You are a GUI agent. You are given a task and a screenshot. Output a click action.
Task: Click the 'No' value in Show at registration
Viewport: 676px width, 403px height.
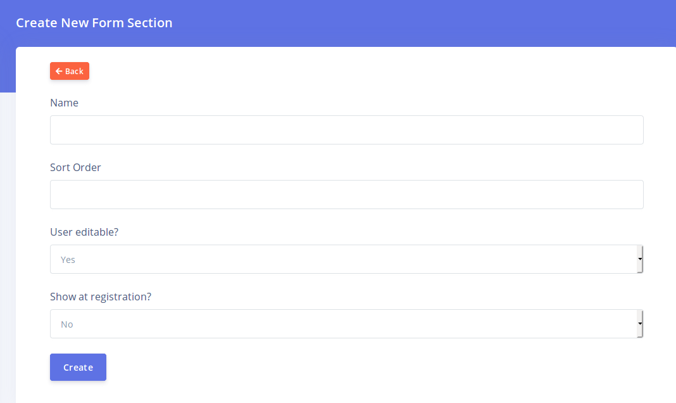pos(67,324)
